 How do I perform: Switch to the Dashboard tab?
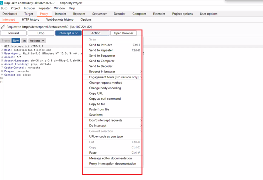pyautogui.click(x=10, y=14)
